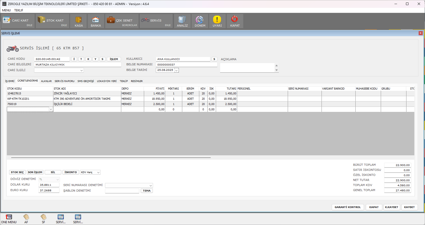The height and width of the screenshot is (225, 425).
Task: Click the Euro Kuru value field
Action: click(x=49, y=191)
